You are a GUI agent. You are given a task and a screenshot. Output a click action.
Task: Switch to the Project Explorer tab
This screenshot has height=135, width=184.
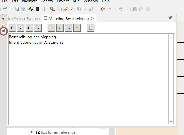click(x=24, y=19)
